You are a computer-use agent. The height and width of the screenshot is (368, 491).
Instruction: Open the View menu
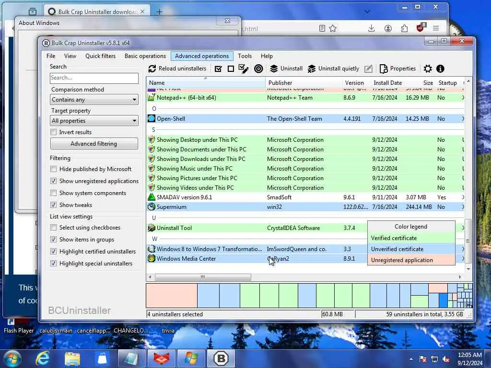point(70,56)
